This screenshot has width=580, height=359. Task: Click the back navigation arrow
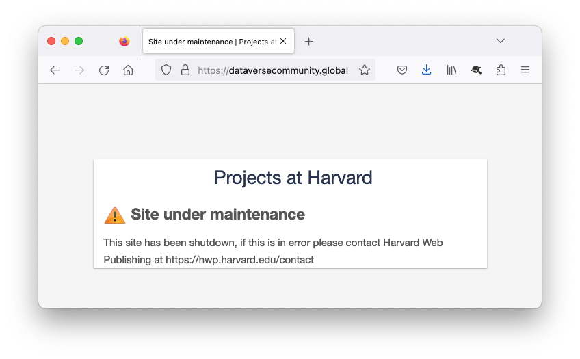tap(55, 70)
